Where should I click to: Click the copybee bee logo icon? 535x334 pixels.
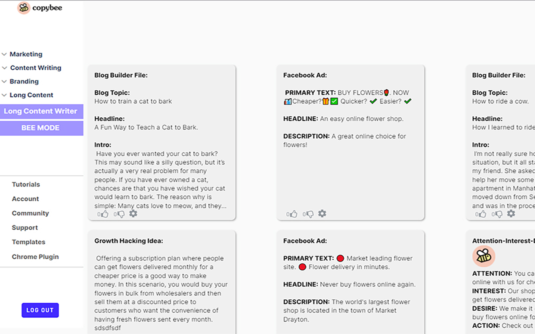[x=24, y=8]
